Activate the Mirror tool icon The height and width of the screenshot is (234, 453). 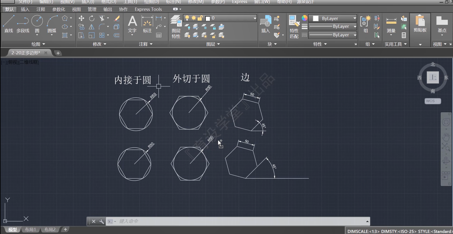[x=92, y=27]
